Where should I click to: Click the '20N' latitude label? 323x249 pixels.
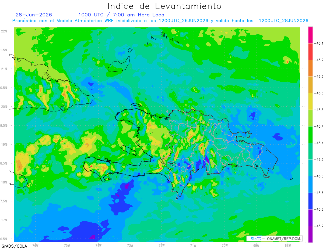(x=4, y=107)
